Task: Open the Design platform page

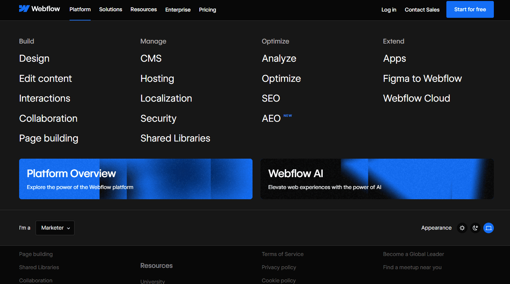Action: [x=34, y=59]
